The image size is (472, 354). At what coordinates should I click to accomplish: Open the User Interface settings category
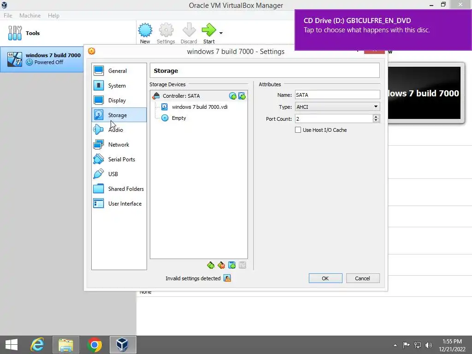coord(119,203)
